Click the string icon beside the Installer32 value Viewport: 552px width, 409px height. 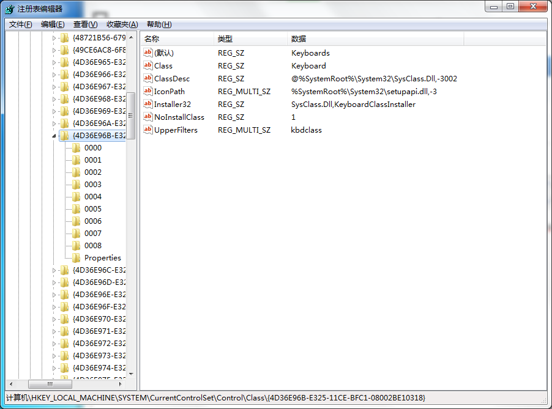[x=147, y=104]
